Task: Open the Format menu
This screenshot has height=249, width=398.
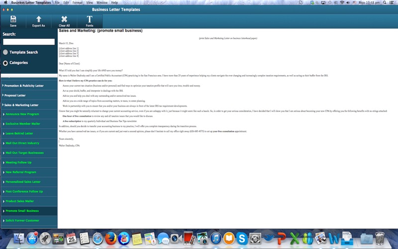Action: 78,2
